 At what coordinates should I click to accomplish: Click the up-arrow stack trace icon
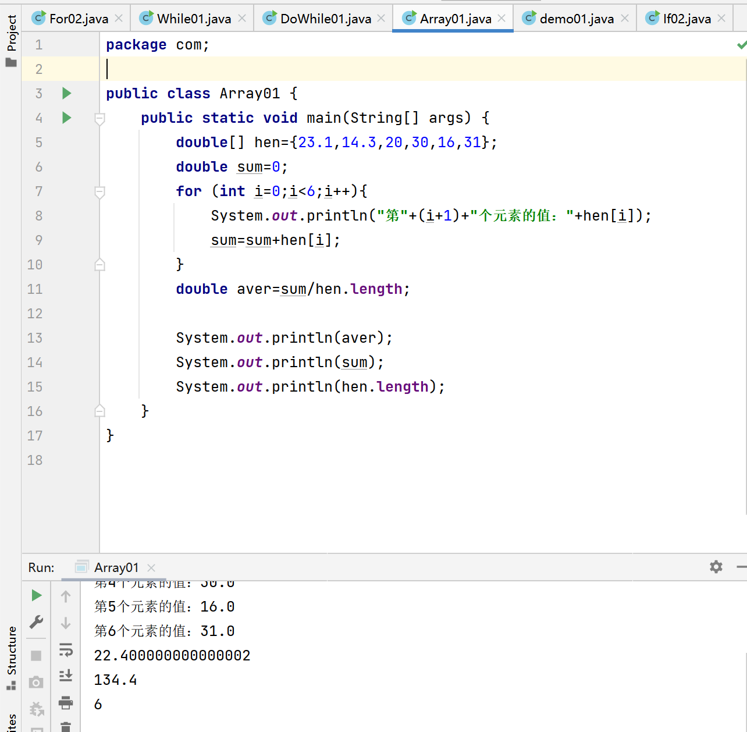(x=66, y=596)
